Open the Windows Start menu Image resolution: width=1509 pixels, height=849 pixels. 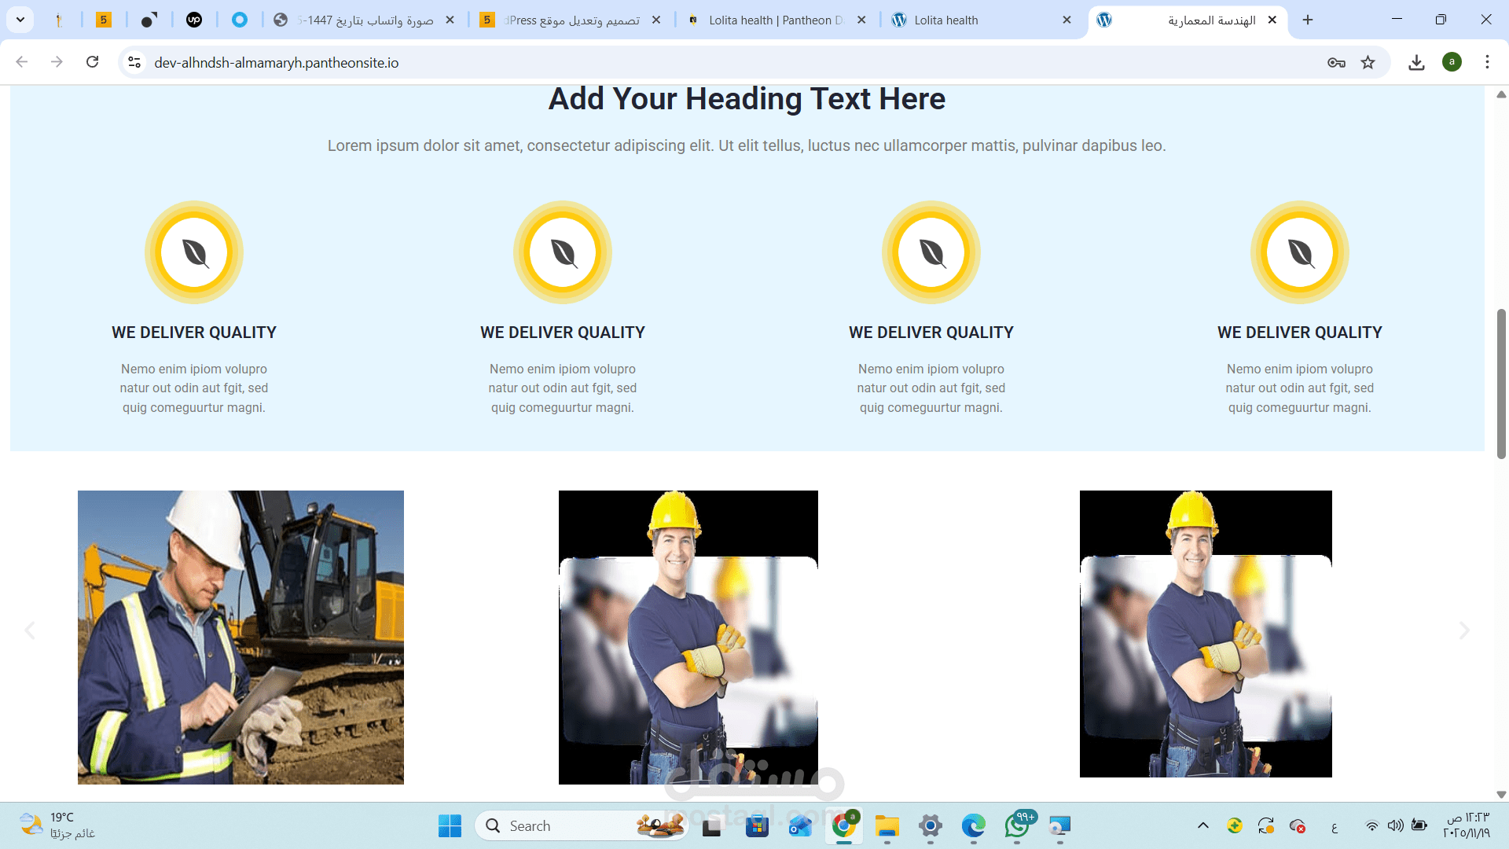coord(450,825)
